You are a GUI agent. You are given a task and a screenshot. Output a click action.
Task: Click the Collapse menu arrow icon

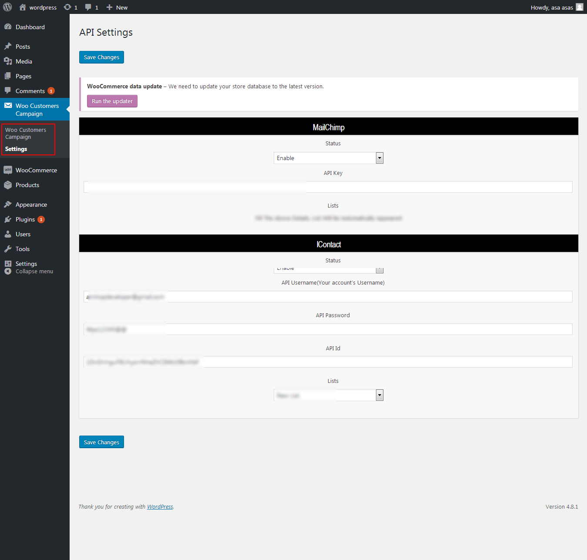pyautogui.click(x=8, y=271)
